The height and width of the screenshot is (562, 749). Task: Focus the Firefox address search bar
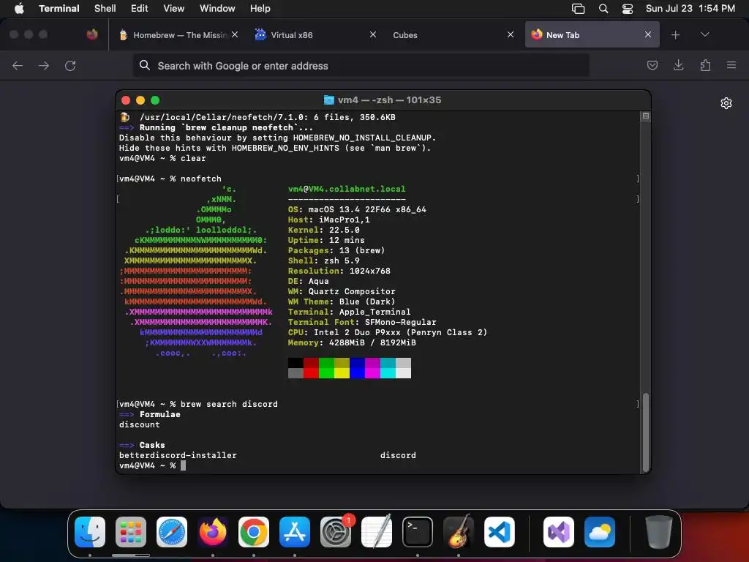pyautogui.click(x=361, y=65)
